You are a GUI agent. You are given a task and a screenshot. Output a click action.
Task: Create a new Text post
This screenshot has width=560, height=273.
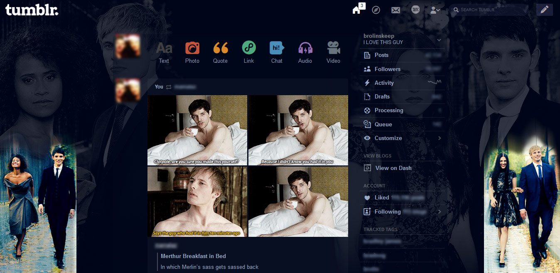(x=164, y=52)
